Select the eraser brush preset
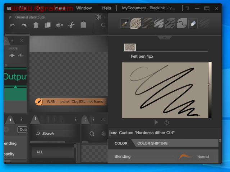This screenshot has width=230, height=172. (193, 23)
